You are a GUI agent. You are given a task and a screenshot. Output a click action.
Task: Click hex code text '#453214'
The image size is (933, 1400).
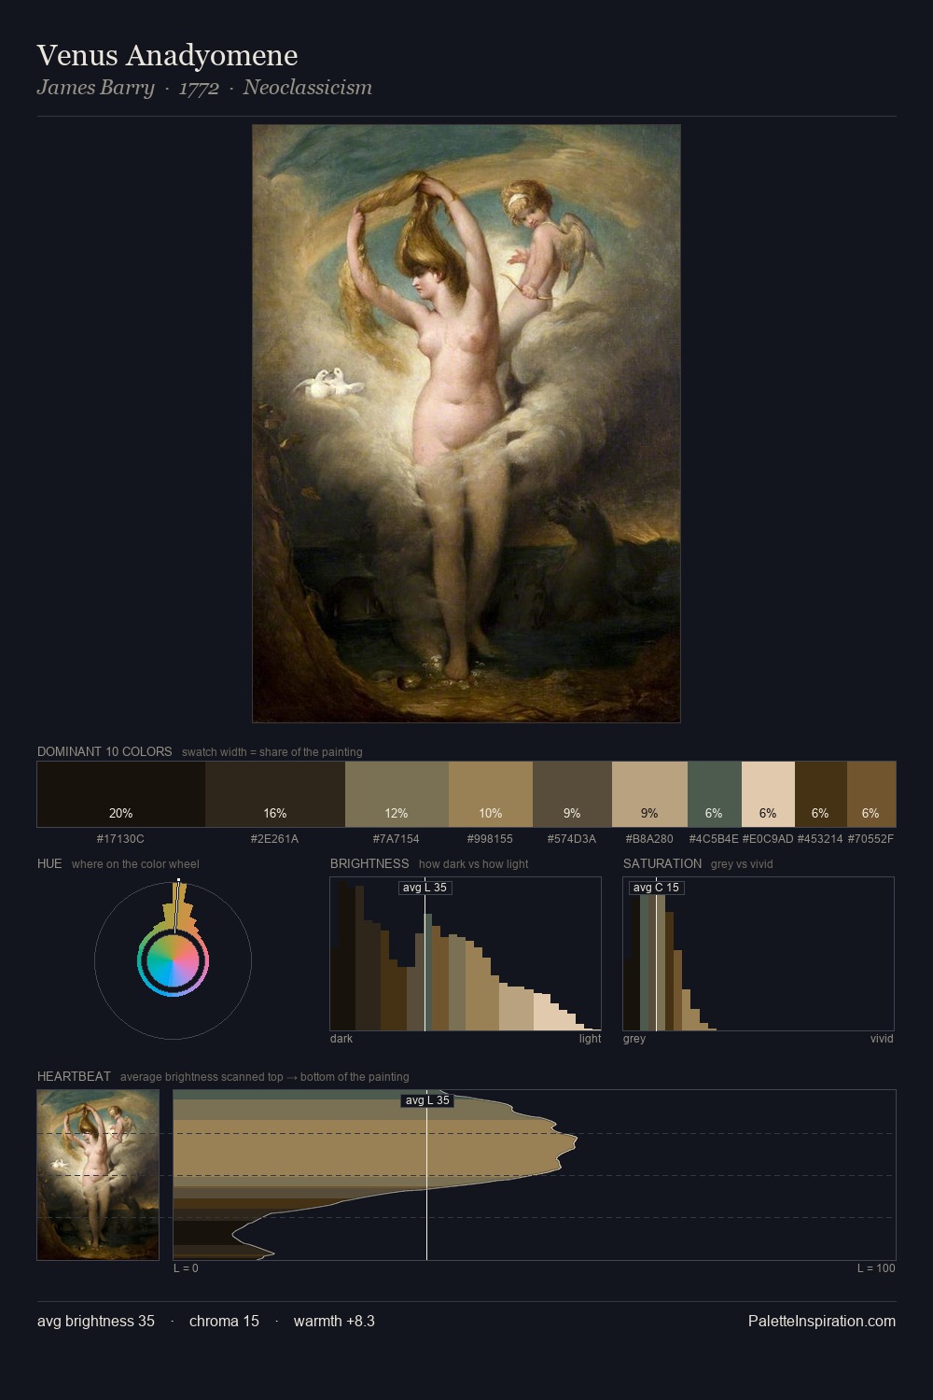[x=821, y=839]
